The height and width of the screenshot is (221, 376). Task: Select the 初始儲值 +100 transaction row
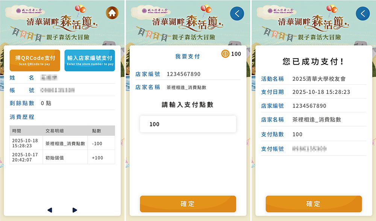pos(62,157)
